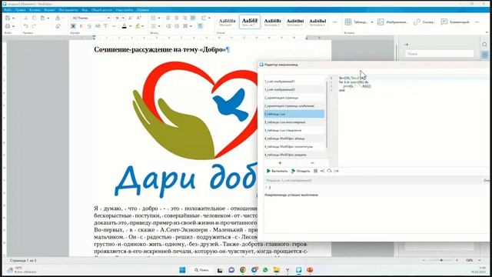
Task: Expand the numbered list dropdown below bullets
Action: [159, 26]
